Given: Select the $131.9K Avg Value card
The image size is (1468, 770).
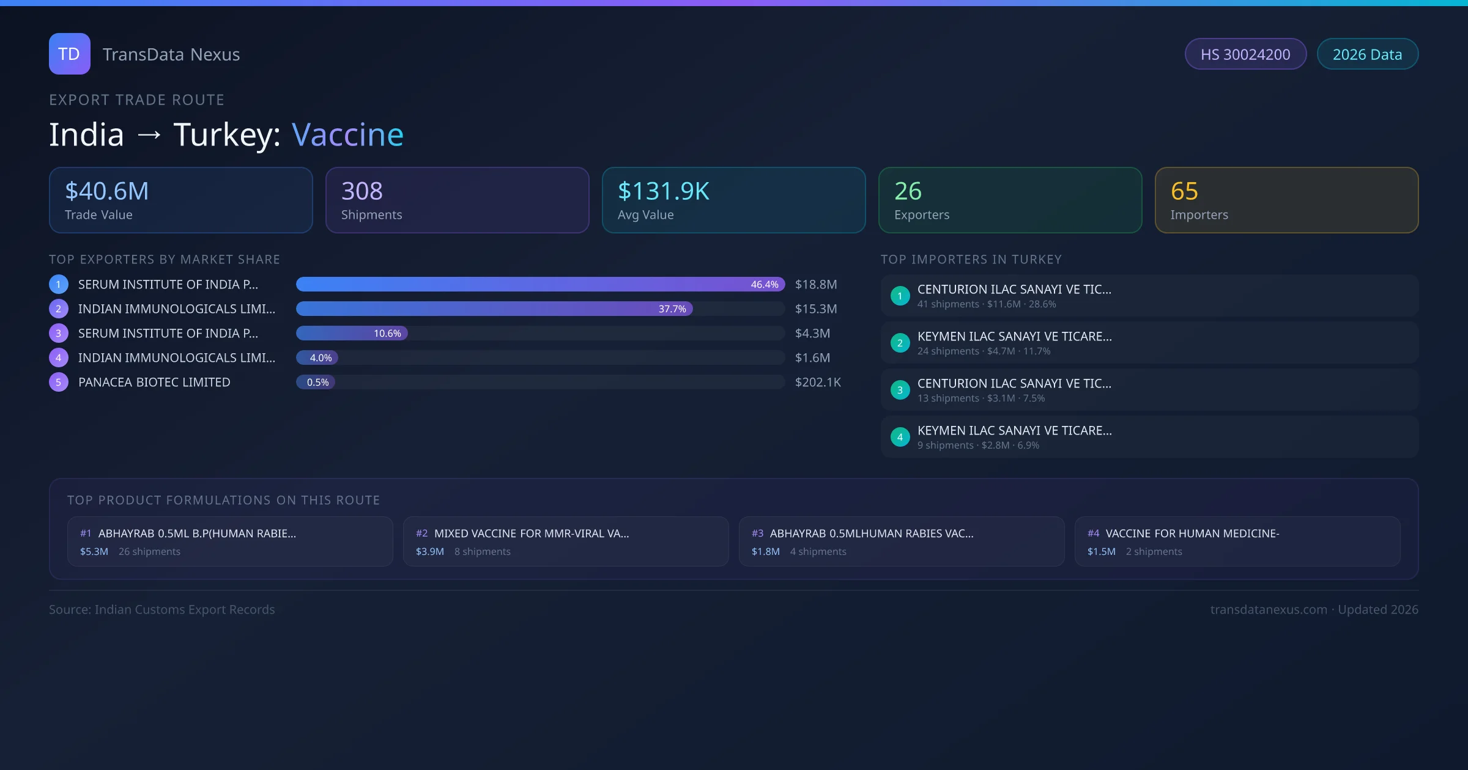Looking at the screenshot, I should [x=733, y=200].
